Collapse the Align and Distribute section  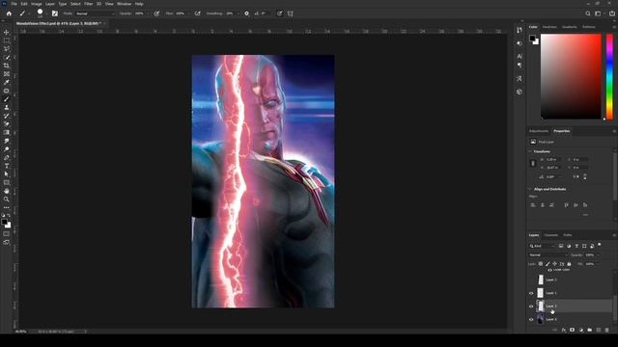pos(530,189)
